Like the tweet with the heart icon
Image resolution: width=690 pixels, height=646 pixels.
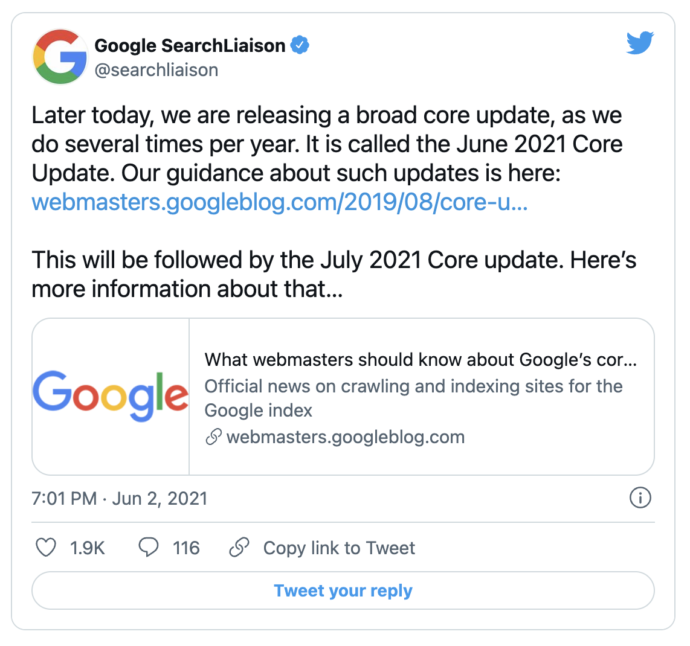coord(47,548)
